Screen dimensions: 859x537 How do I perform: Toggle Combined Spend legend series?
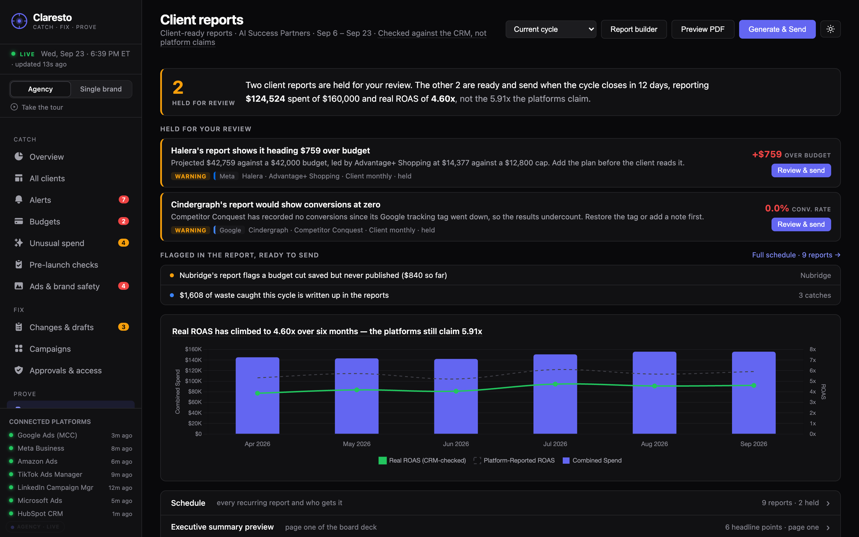(593, 460)
